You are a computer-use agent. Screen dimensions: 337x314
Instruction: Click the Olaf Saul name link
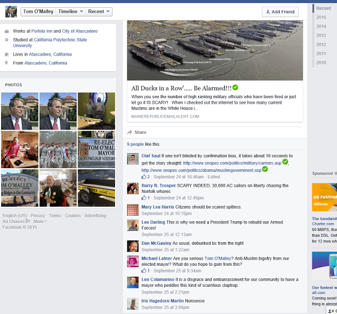151,156
